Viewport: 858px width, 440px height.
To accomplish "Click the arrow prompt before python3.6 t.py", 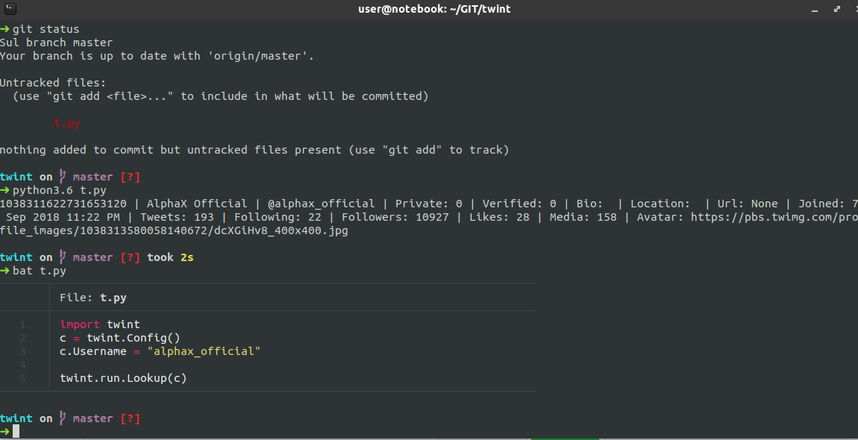I will [6, 189].
